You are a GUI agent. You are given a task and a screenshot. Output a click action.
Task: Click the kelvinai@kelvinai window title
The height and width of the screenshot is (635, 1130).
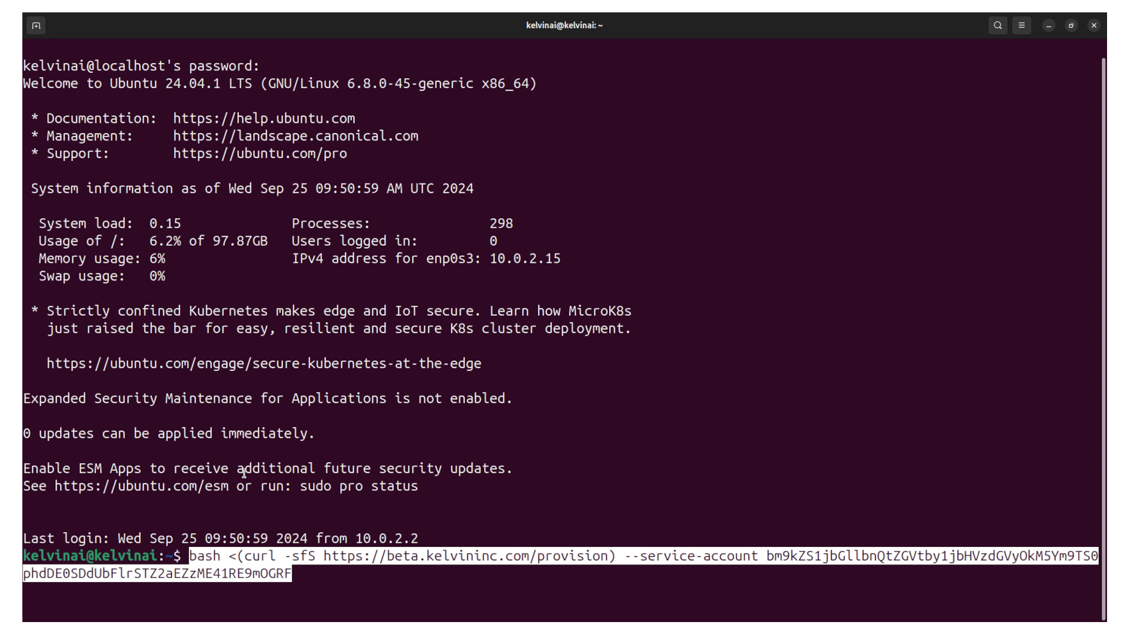pos(564,25)
